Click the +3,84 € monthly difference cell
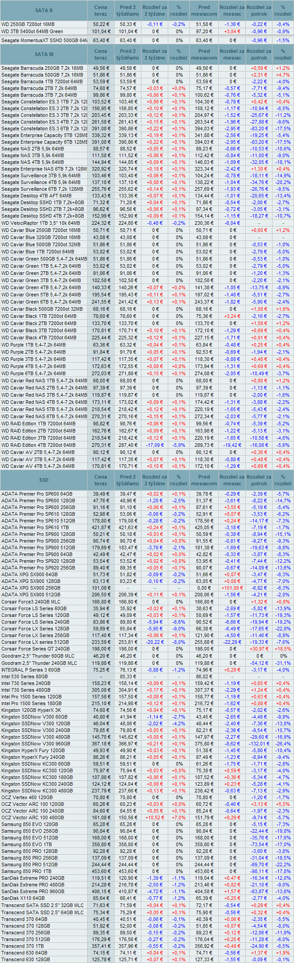The image size is (294, 963). click(x=233, y=32)
